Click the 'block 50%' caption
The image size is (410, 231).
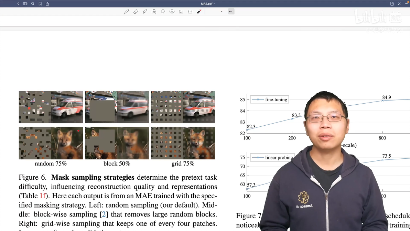click(117, 164)
